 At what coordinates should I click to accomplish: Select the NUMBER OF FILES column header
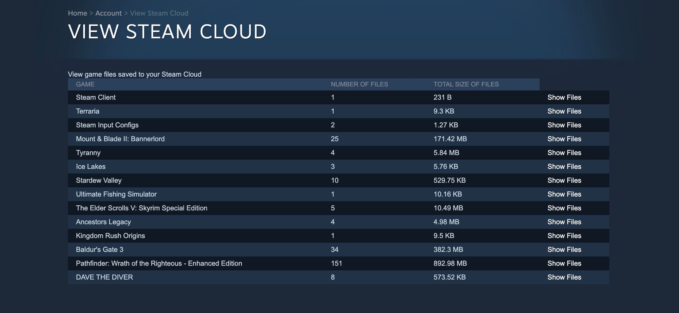359,84
